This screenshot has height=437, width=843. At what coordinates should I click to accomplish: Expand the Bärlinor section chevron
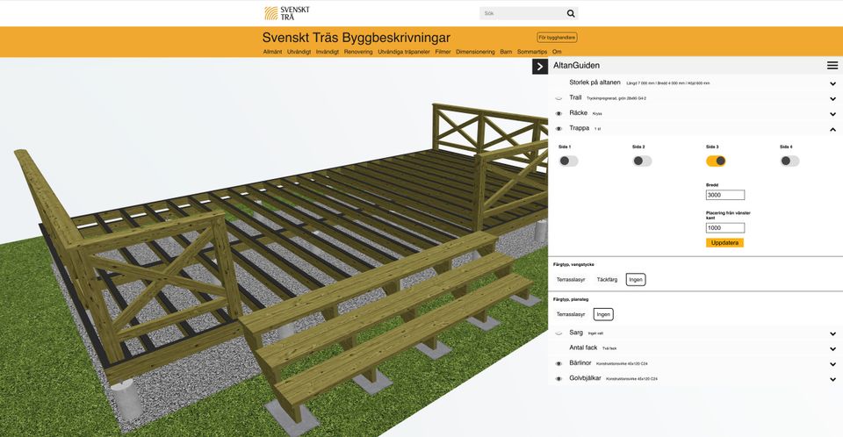pyautogui.click(x=832, y=364)
